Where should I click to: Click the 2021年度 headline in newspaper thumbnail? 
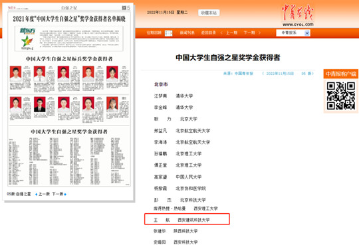69,19
